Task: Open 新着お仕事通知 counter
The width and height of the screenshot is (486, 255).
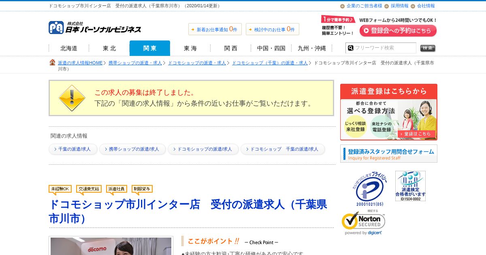Action: (x=215, y=29)
